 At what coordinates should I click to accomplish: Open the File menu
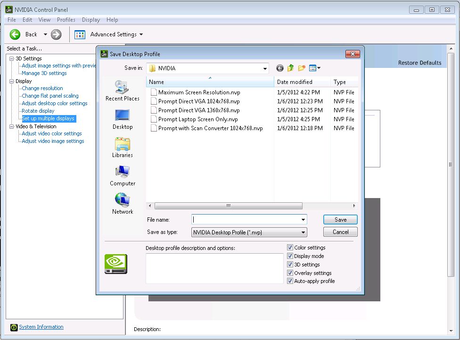(12, 20)
